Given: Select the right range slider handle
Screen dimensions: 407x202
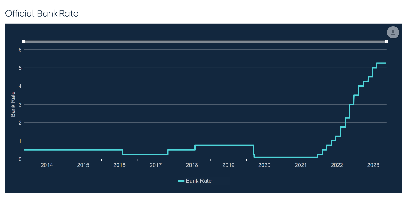Looking at the screenshot, I should 386,42.
